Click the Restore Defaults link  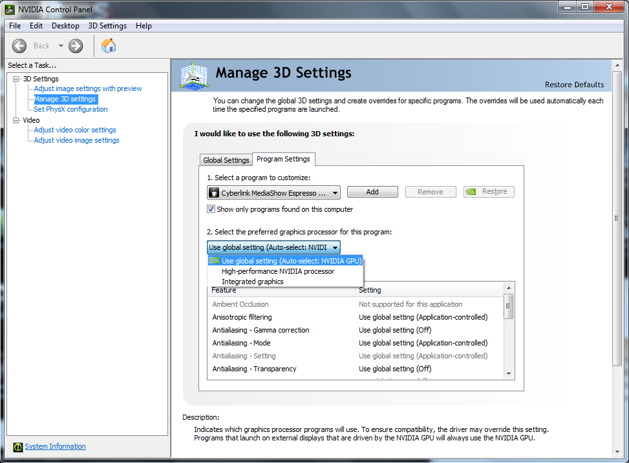[574, 85]
